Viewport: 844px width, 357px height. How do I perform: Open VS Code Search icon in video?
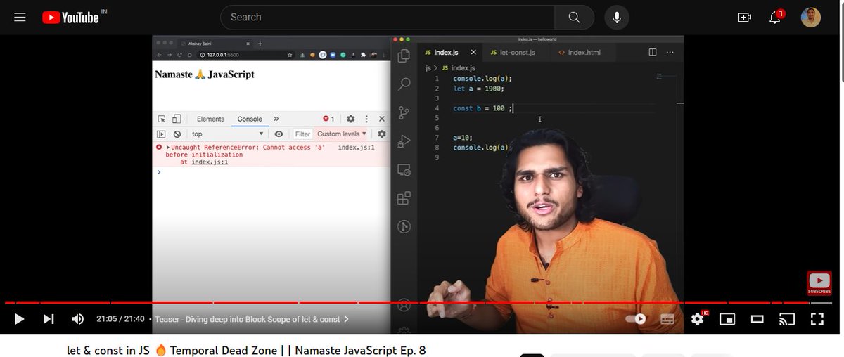click(x=404, y=84)
